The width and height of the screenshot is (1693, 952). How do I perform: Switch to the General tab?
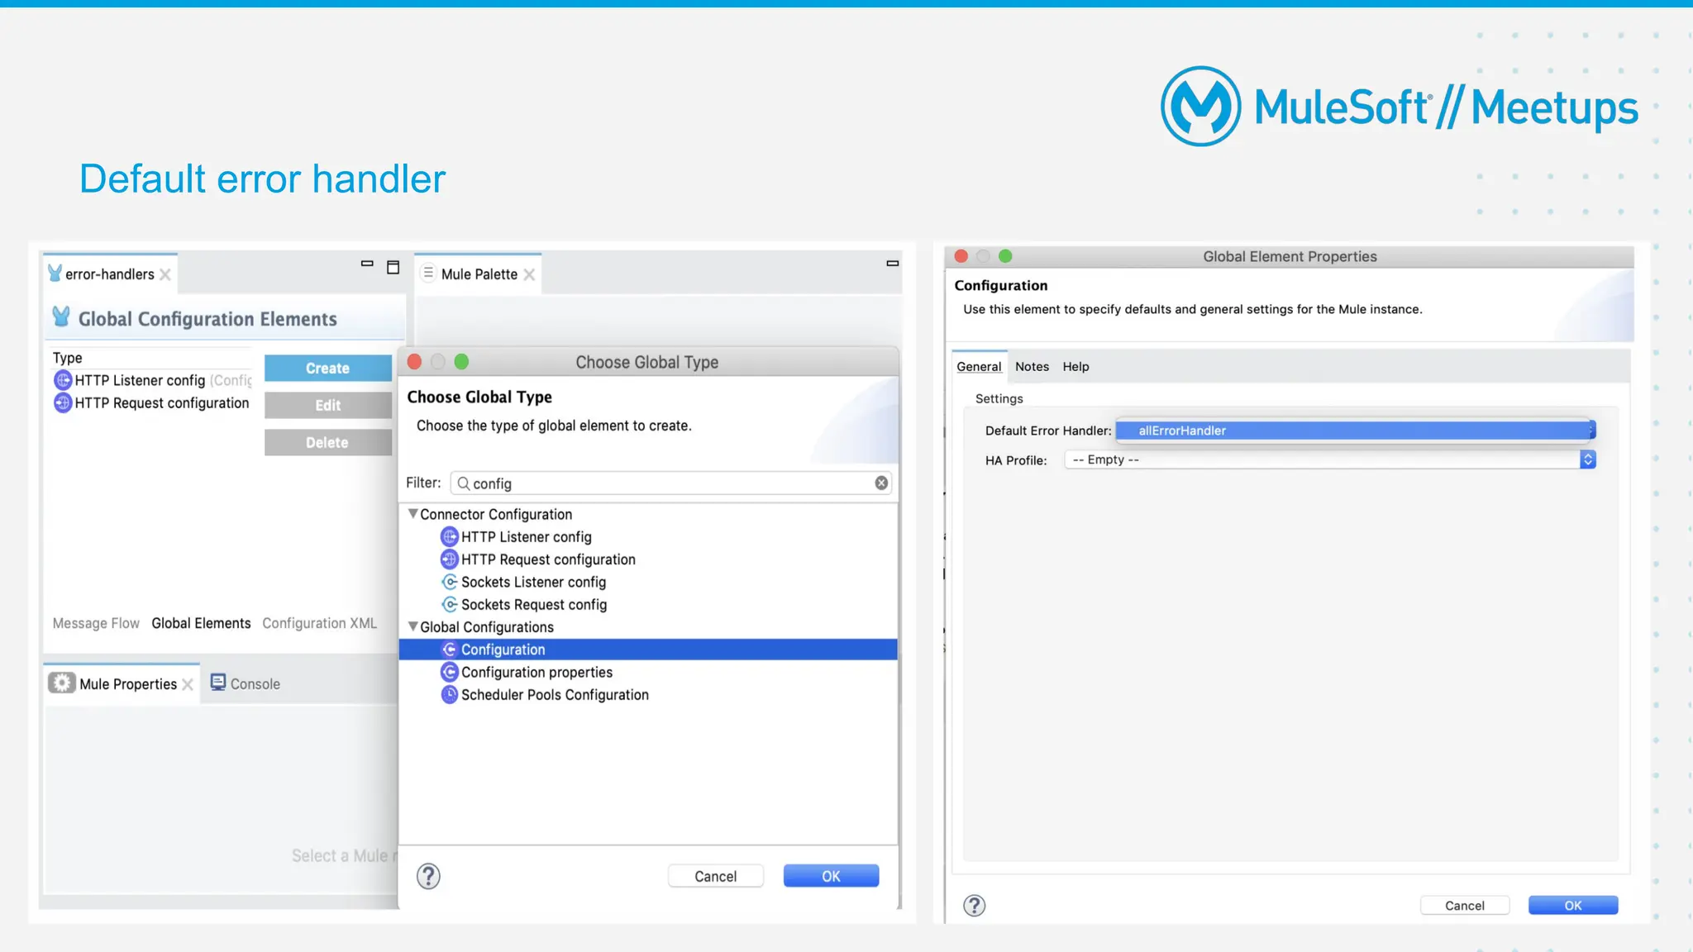tap(979, 366)
